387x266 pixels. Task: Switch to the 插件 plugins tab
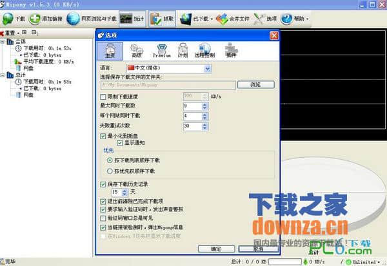click(232, 51)
